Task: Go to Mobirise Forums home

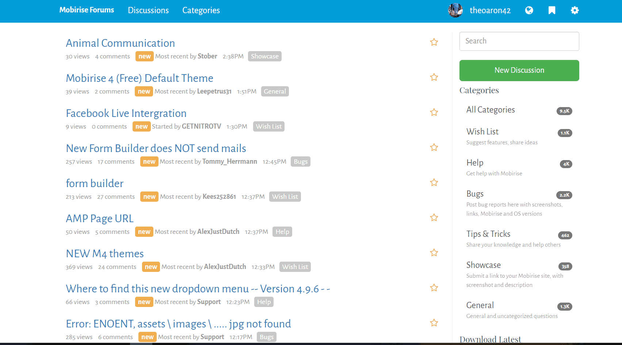Action: point(87,10)
